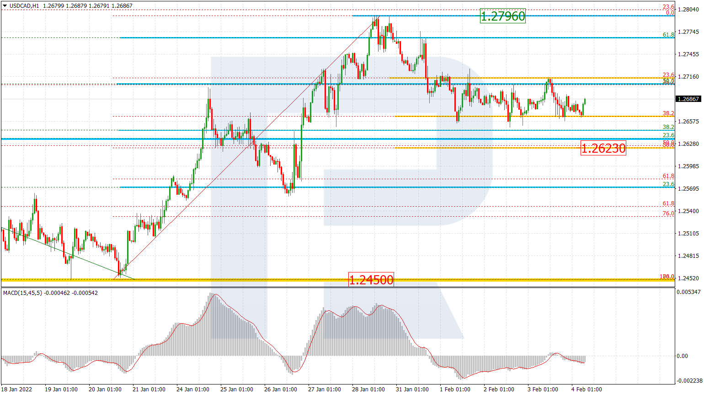Click the 1.24500 red price label

tap(371, 279)
